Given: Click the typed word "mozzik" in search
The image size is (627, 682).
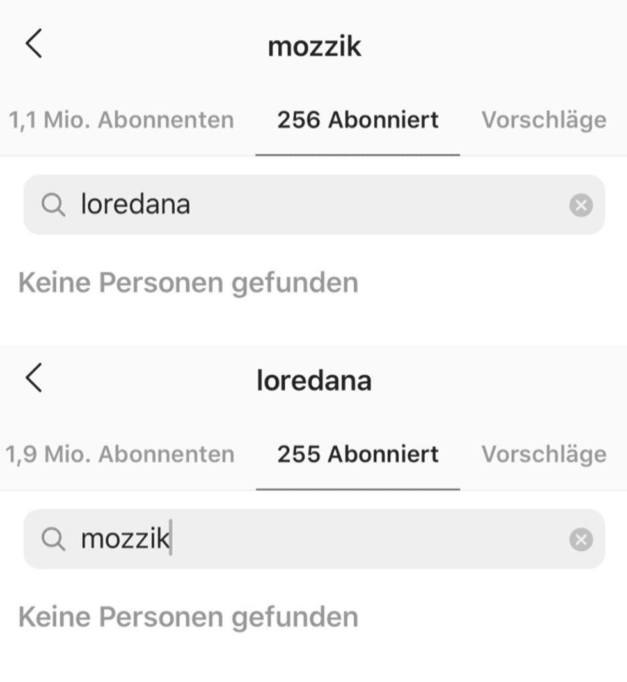Looking at the screenshot, I should coord(125,539).
